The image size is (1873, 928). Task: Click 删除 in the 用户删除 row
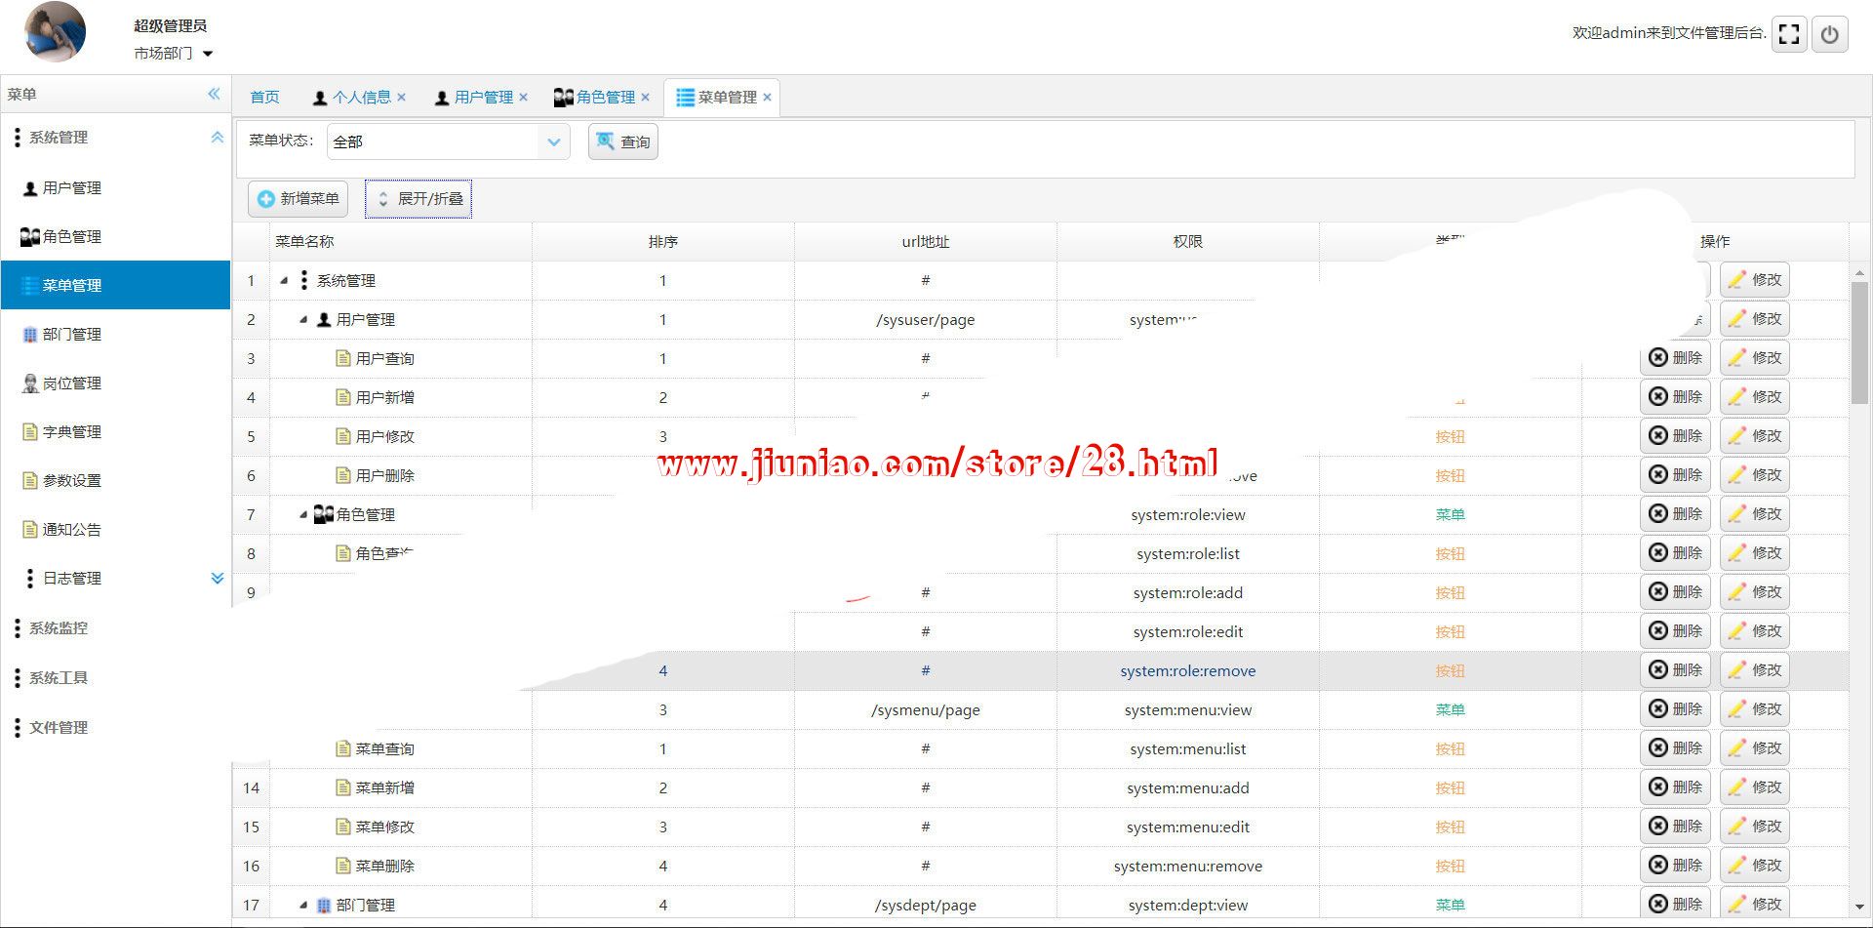pyautogui.click(x=1675, y=475)
